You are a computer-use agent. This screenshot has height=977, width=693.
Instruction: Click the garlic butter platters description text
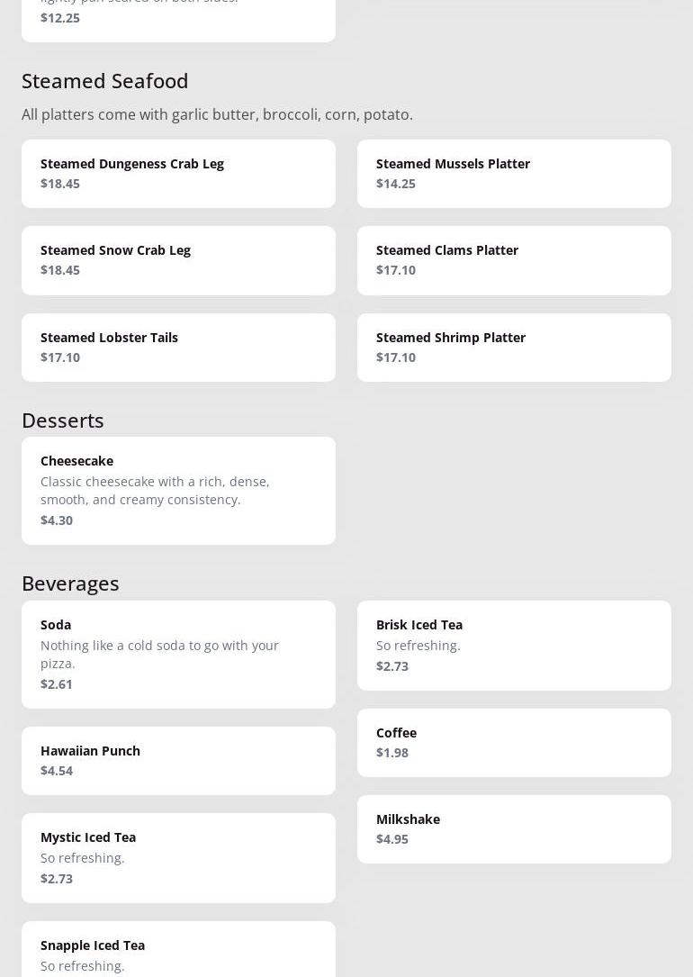click(x=217, y=114)
